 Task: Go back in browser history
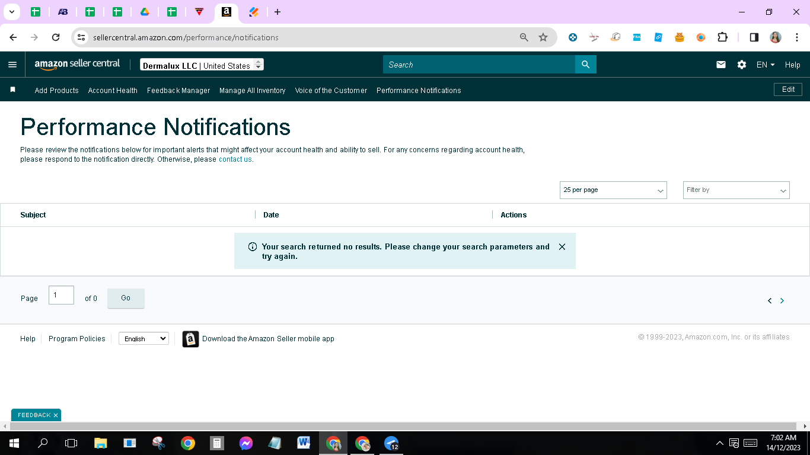pos(13,37)
